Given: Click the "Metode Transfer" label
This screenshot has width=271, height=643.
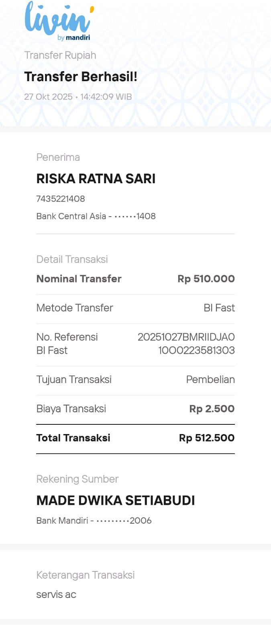Looking at the screenshot, I should 75,308.
